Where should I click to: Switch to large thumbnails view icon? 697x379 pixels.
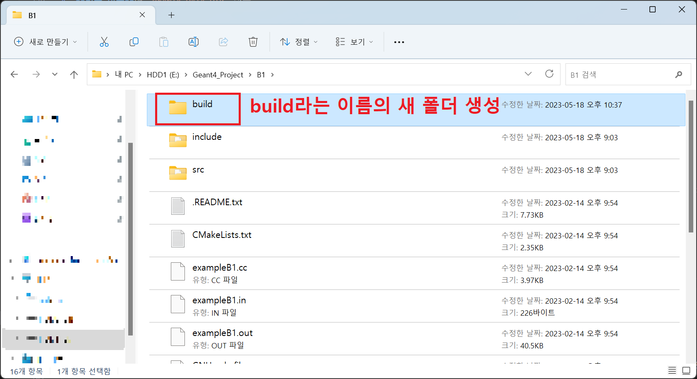(686, 370)
